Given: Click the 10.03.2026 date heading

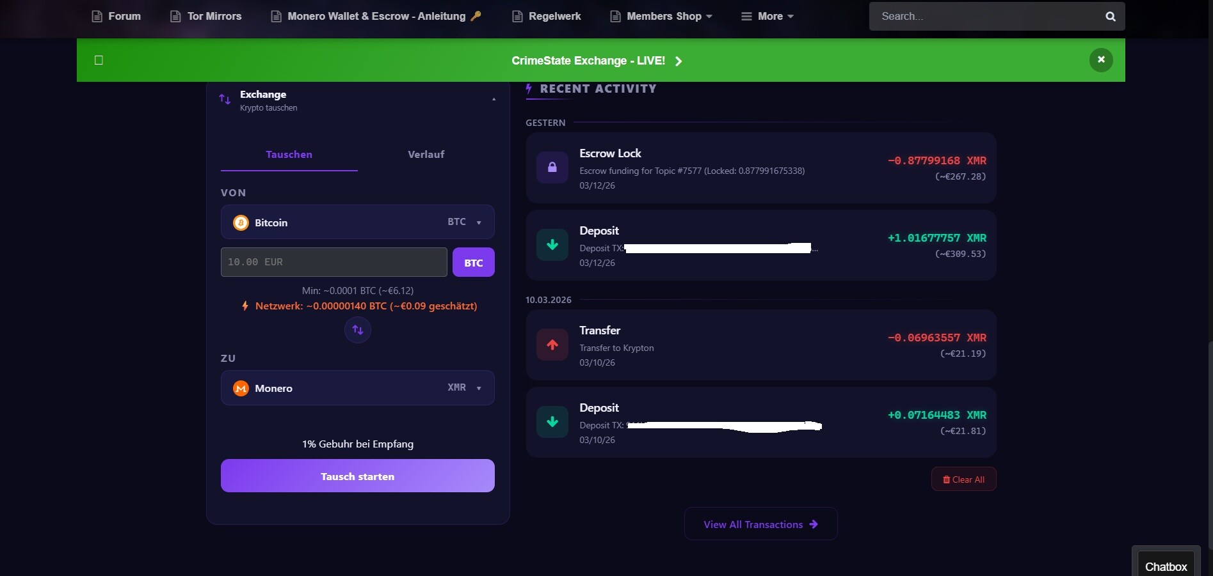Looking at the screenshot, I should [549, 300].
